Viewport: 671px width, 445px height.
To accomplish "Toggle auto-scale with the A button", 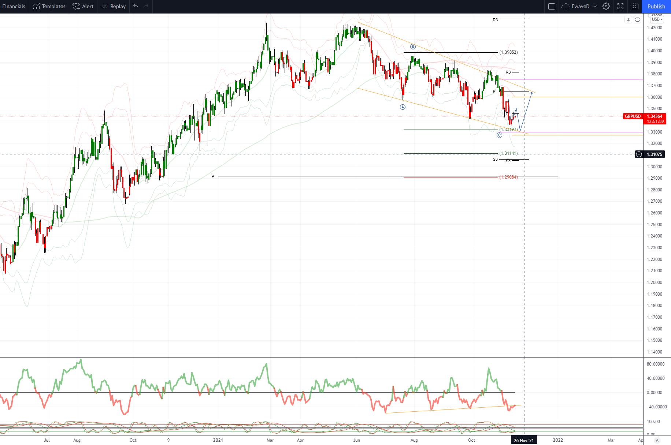I will [x=657, y=440].
